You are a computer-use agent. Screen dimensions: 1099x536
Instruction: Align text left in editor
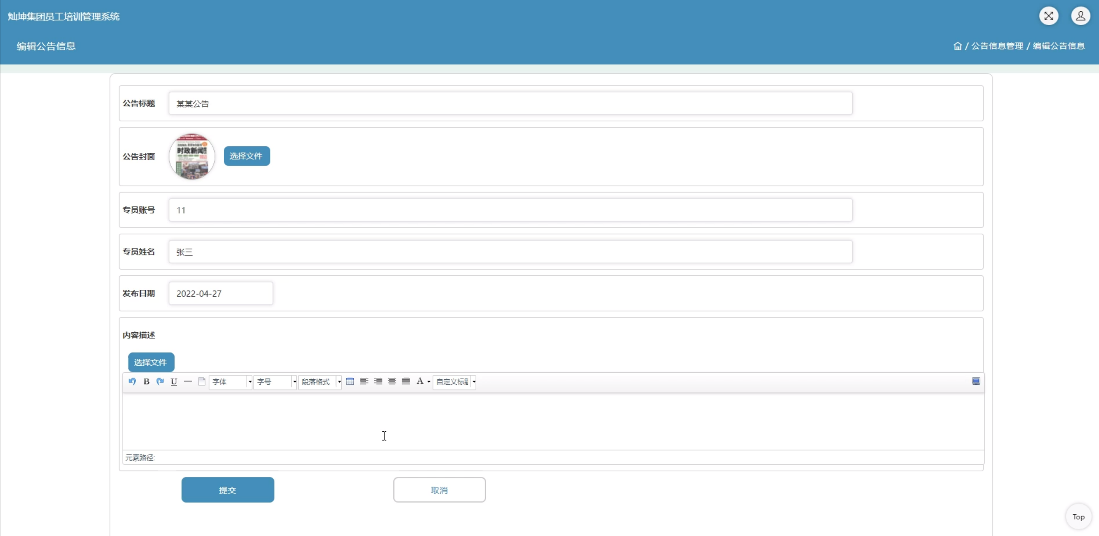point(364,381)
